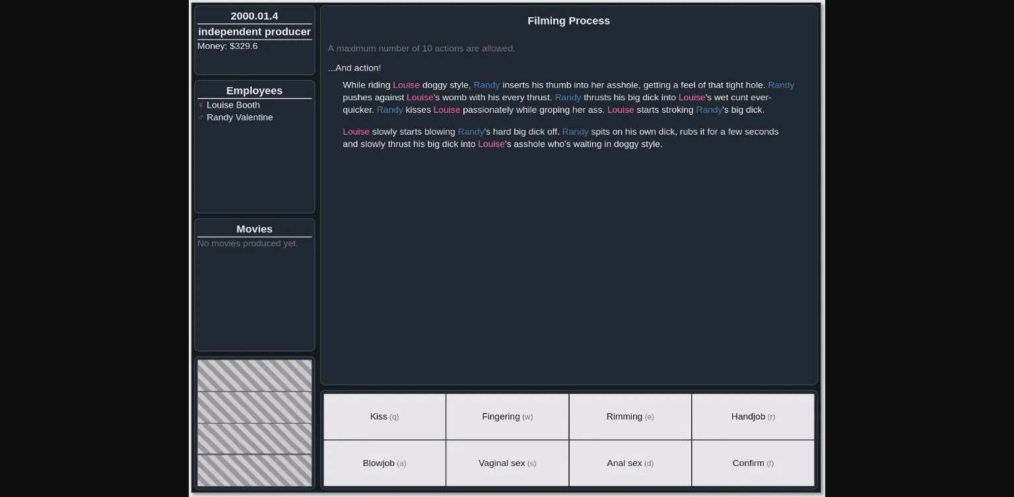Click the date 2000.01.4 label
This screenshot has height=497, width=1014.
[254, 15]
